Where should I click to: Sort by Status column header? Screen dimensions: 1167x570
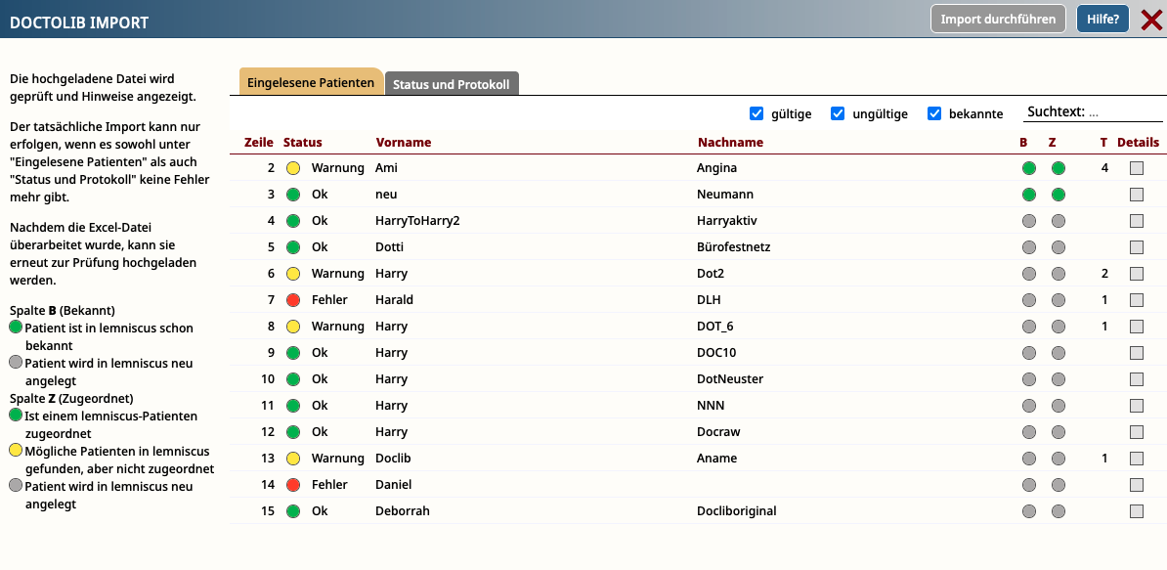click(303, 142)
